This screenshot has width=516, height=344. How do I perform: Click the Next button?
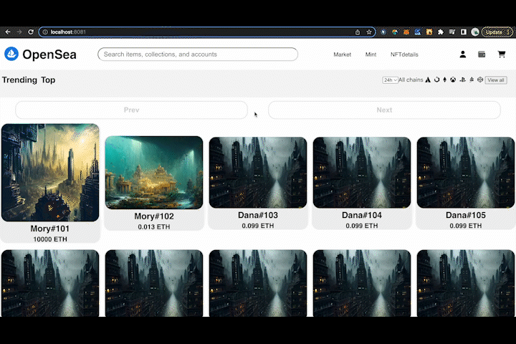(384, 110)
